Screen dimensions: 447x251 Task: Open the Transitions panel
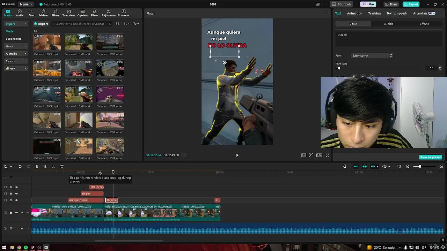(x=69, y=13)
